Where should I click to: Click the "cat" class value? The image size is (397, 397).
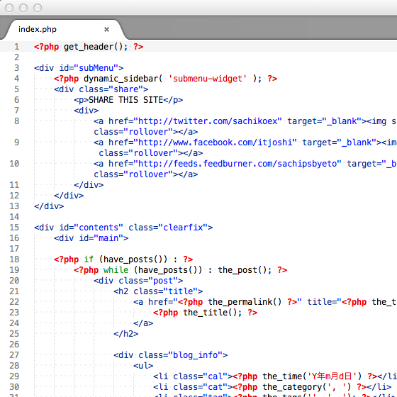tap(216, 387)
